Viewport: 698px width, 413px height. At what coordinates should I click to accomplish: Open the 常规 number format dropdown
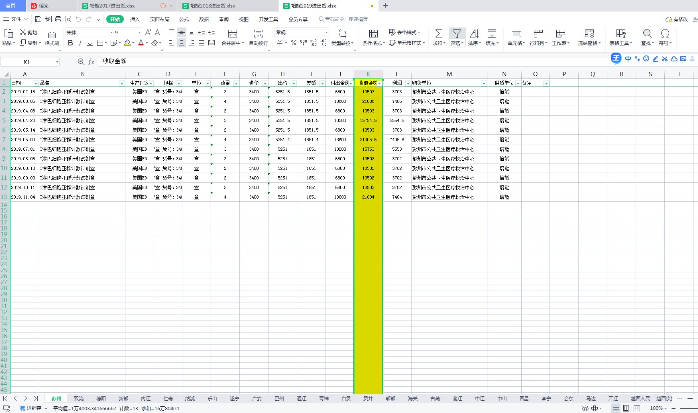(x=326, y=33)
